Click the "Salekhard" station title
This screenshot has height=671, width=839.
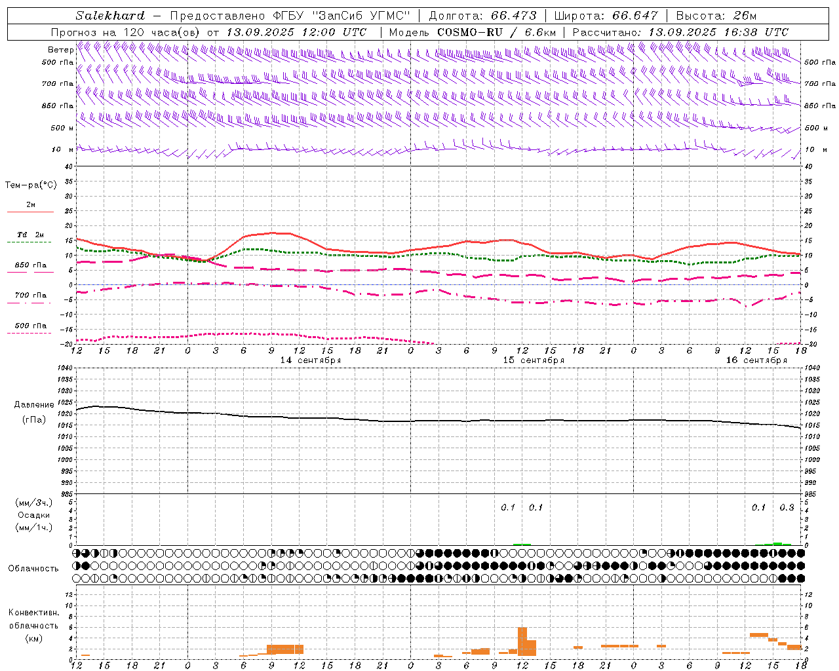point(110,16)
